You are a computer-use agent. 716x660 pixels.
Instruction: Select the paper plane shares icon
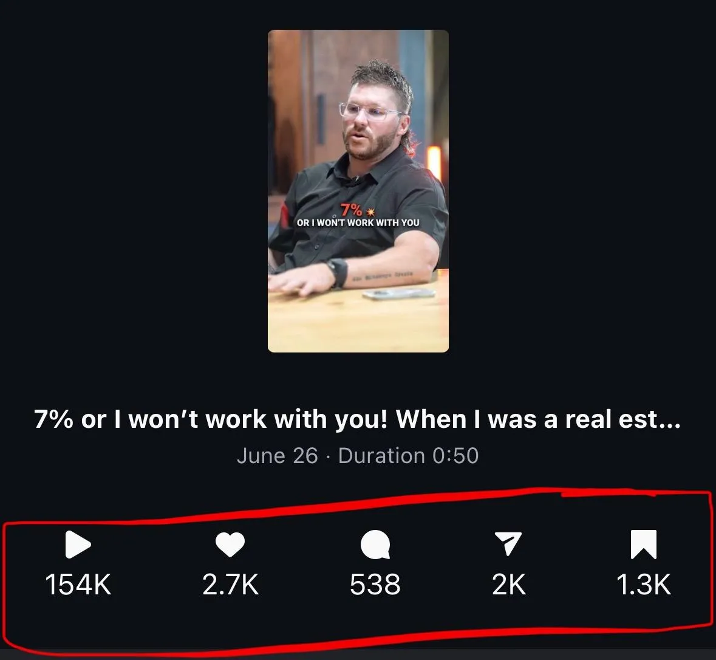click(508, 543)
